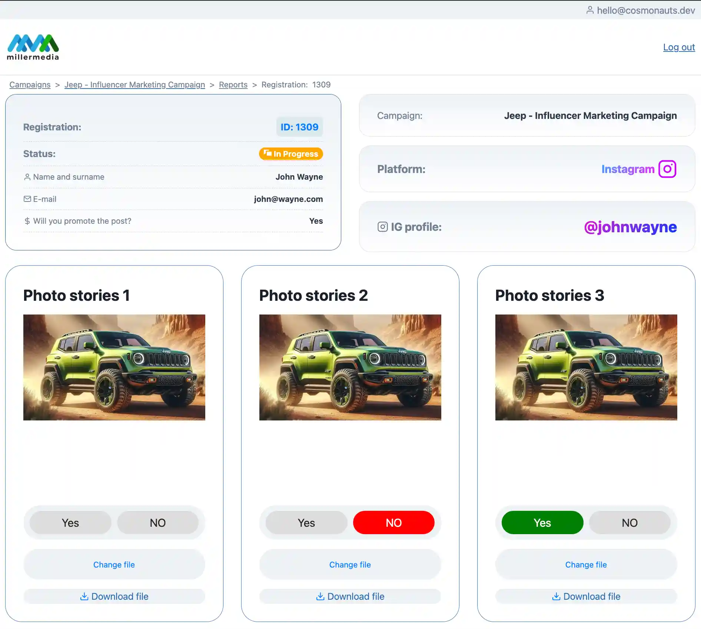Download file for Photo stories 3
The width and height of the screenshot is (701, 629).
coord(586,596)
